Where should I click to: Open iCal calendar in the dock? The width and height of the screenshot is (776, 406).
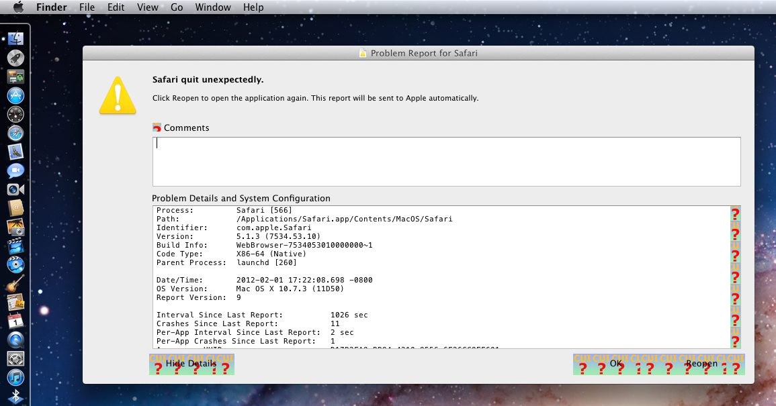coord(16,321)
